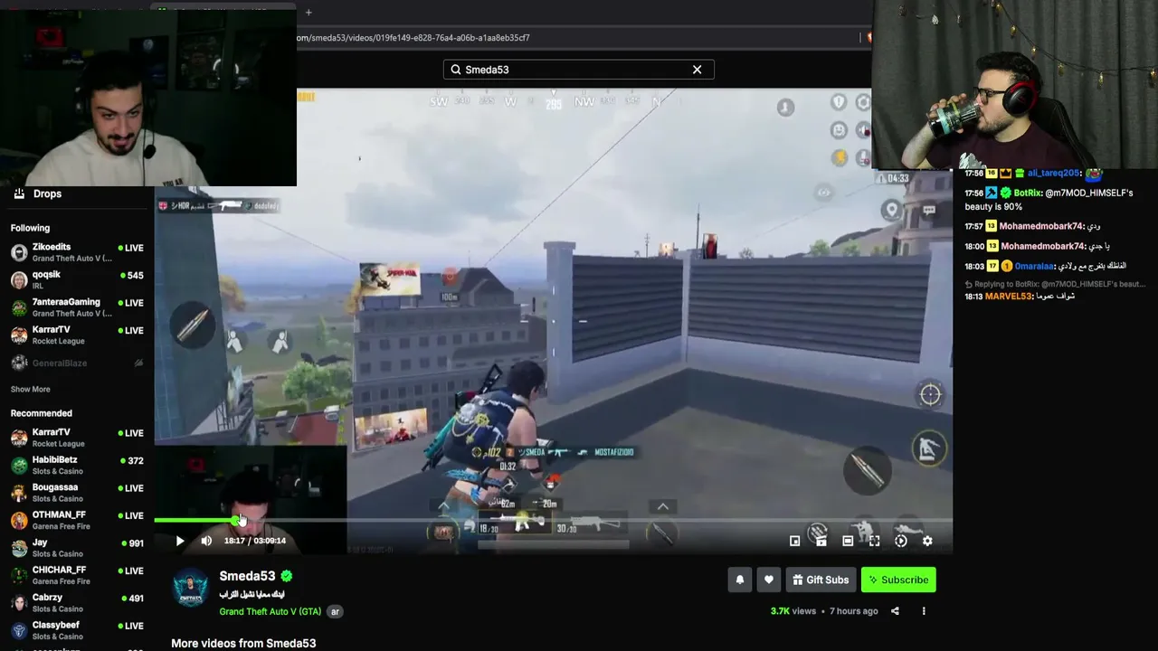Pop out the mini player
Viewport: 1158px width, 651px height.
click(x=794, y=541)
